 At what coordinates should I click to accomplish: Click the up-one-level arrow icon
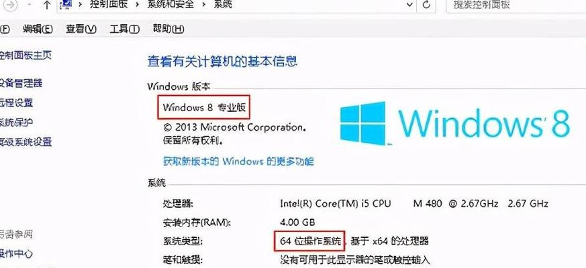click(x=47, y=5)
